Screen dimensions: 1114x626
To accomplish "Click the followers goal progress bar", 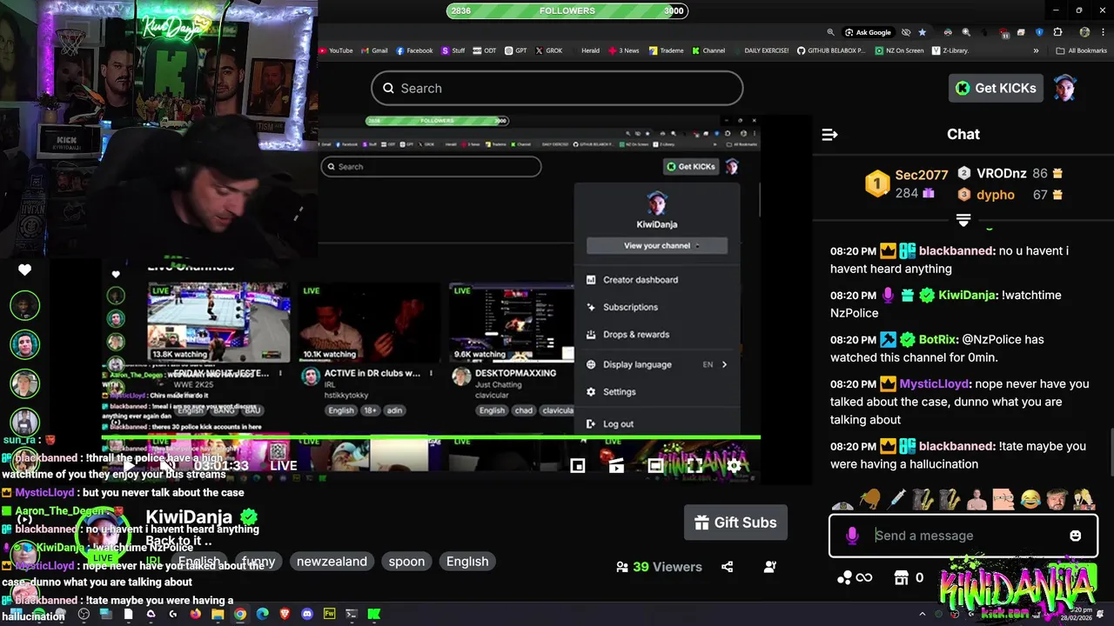I will point(567,10).
